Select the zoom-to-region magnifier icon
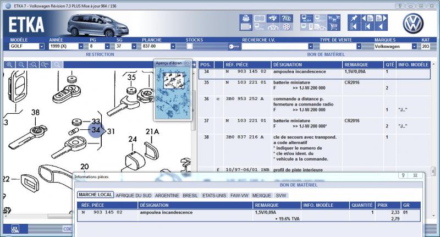This screenshot has height=237, width=440. (33, 65)
